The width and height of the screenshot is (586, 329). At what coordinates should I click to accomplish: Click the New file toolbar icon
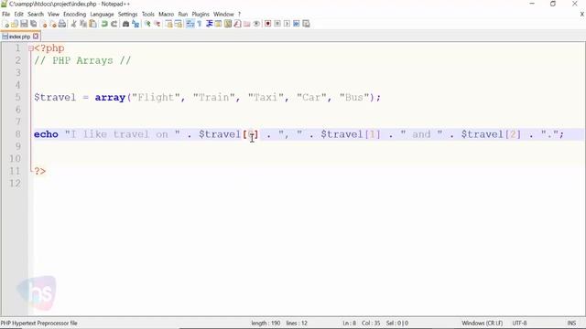point(5,24)
